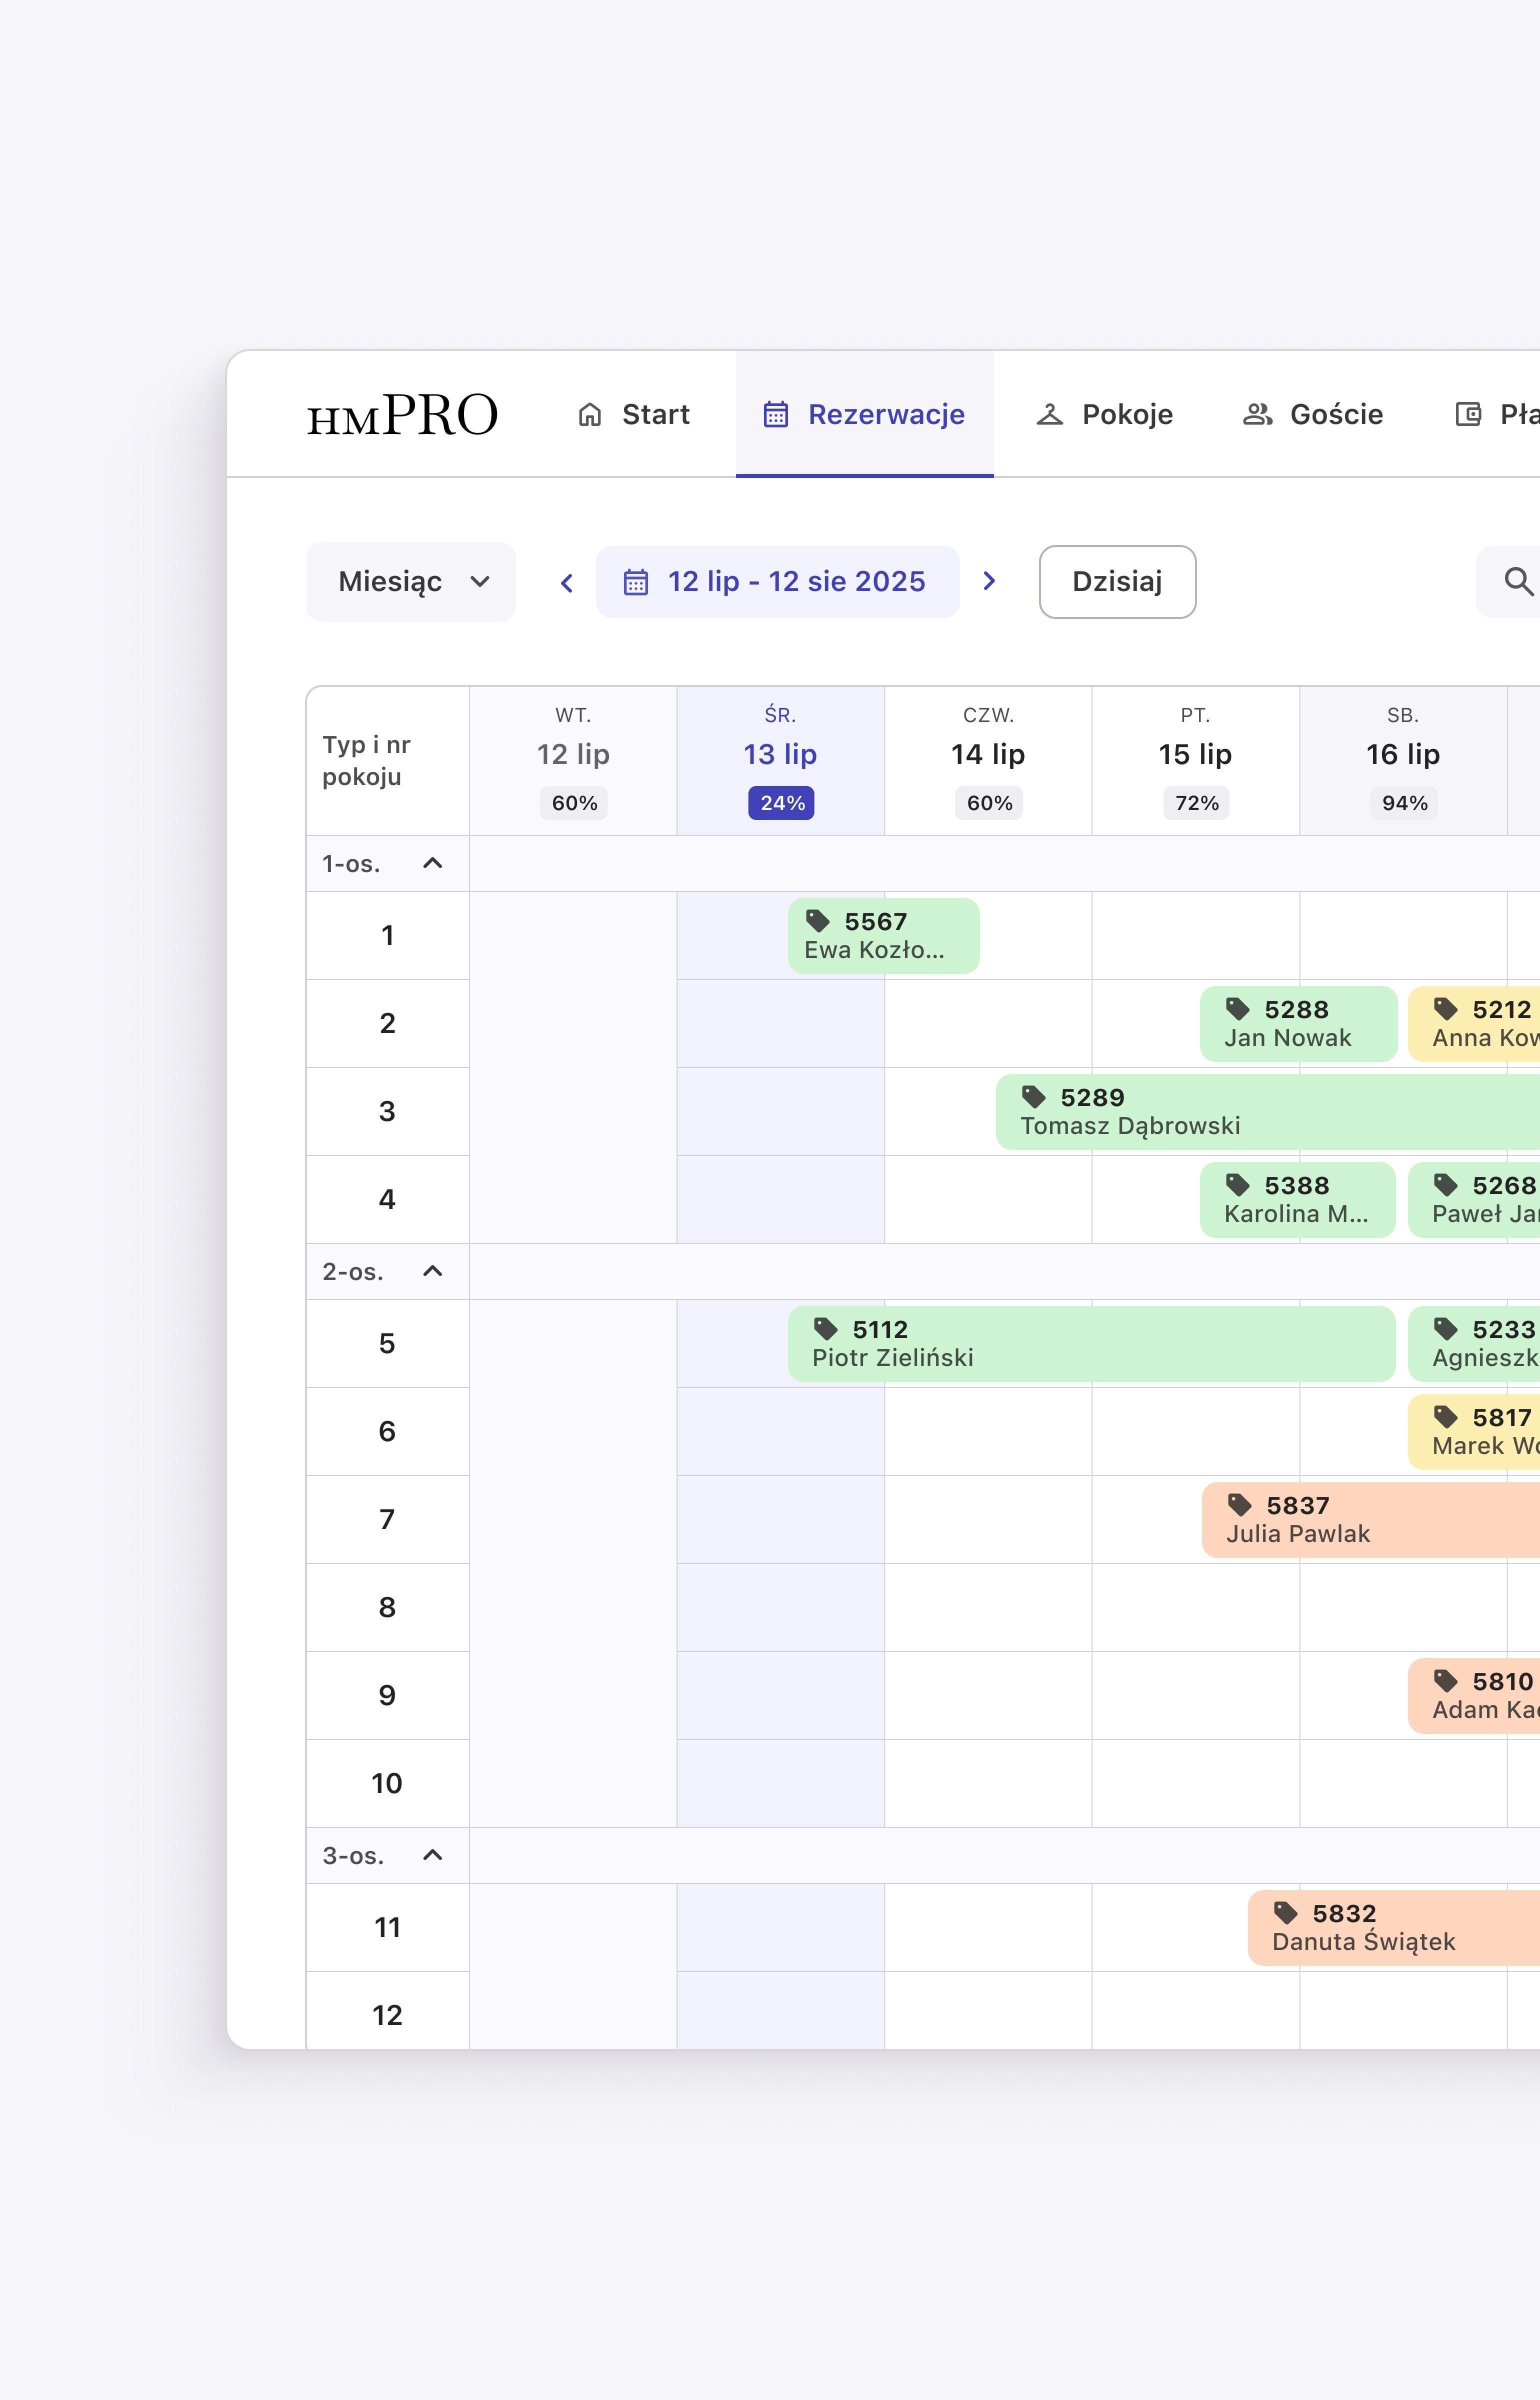Click tag icon on reservation 5112

826,1329
